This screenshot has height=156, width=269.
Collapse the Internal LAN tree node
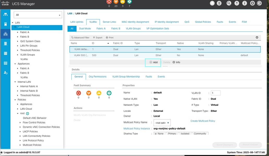pos(15,82)
